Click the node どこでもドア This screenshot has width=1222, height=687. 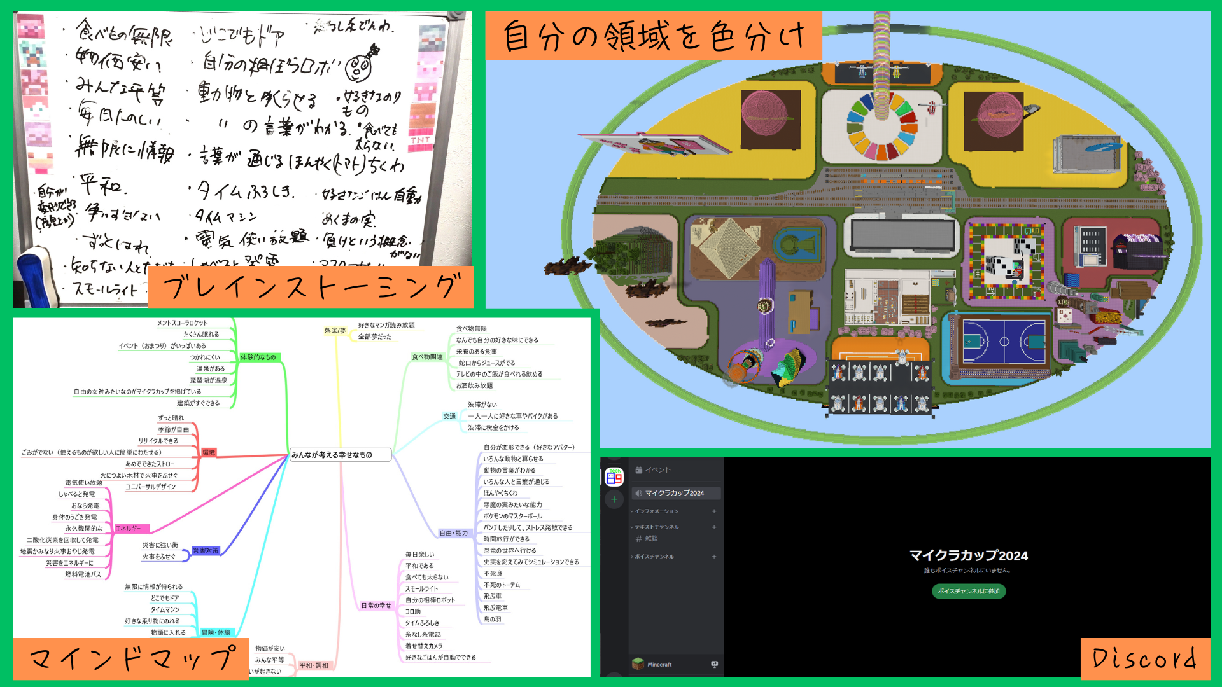165,599
